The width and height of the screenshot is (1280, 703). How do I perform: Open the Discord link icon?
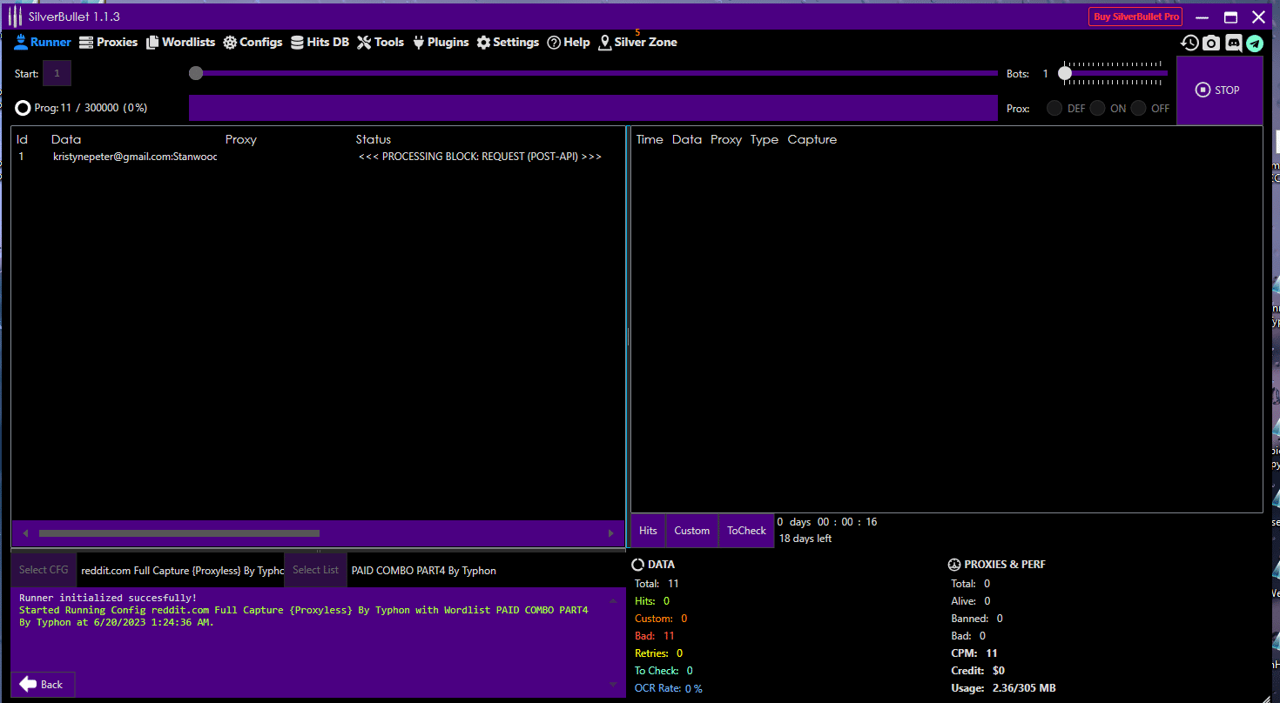point(1233,43)
